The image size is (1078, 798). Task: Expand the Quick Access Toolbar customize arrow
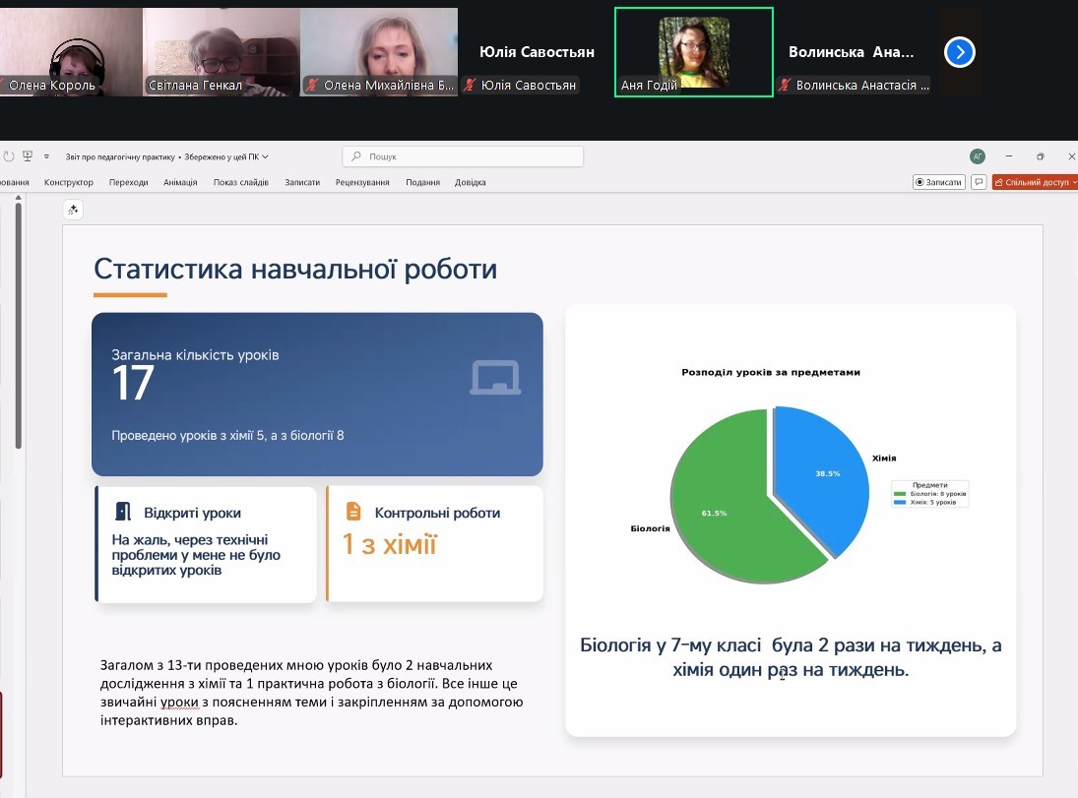click(x=46, y=156)
